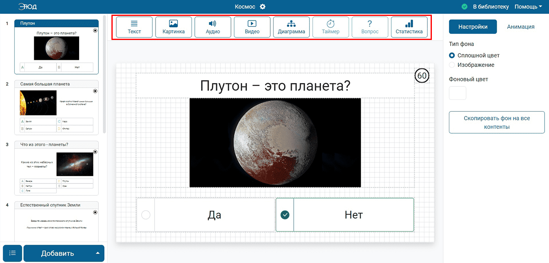This screenshot has width=549, height=263.
Task: Open the Помощь dropdown menu
Action: point(528,7)
